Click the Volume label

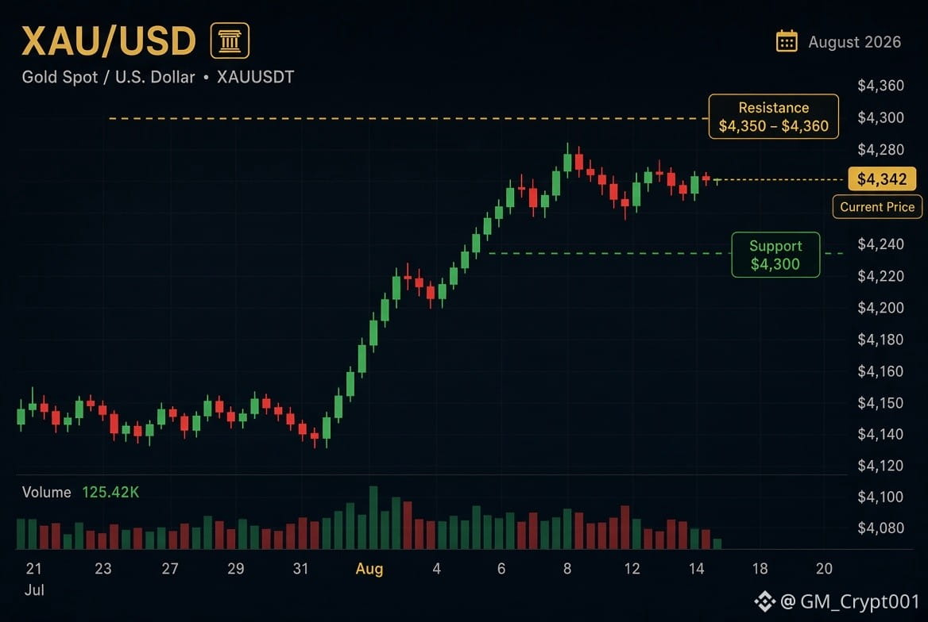point(46,492)
